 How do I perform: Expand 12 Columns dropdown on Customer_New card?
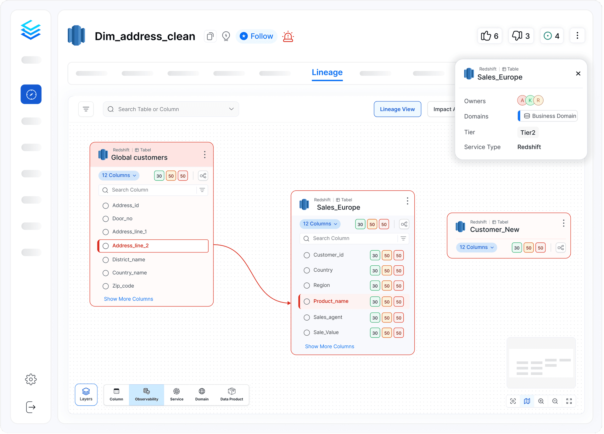click(476, 247)
